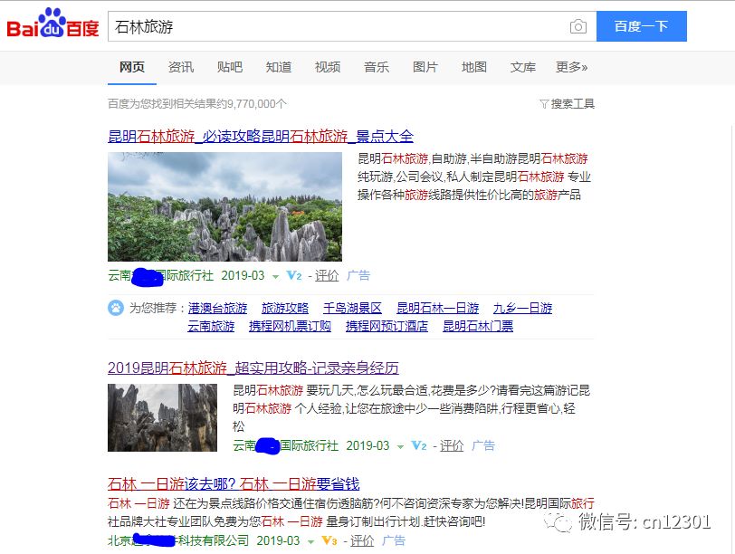This screenshot has height=554, width=735.
Task: Expand dropdown arrow in second result's source line
Action: [400, 446]
